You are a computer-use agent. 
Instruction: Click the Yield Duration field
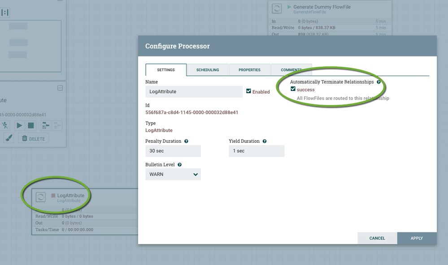point(256,151)
